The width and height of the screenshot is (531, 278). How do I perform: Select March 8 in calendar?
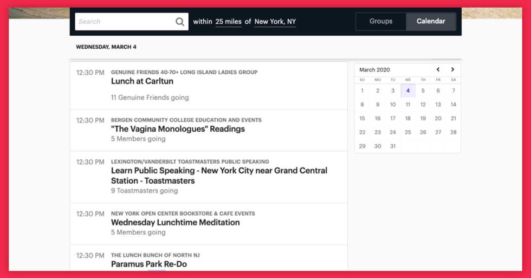pyautogui.click(x=362, y=105)
